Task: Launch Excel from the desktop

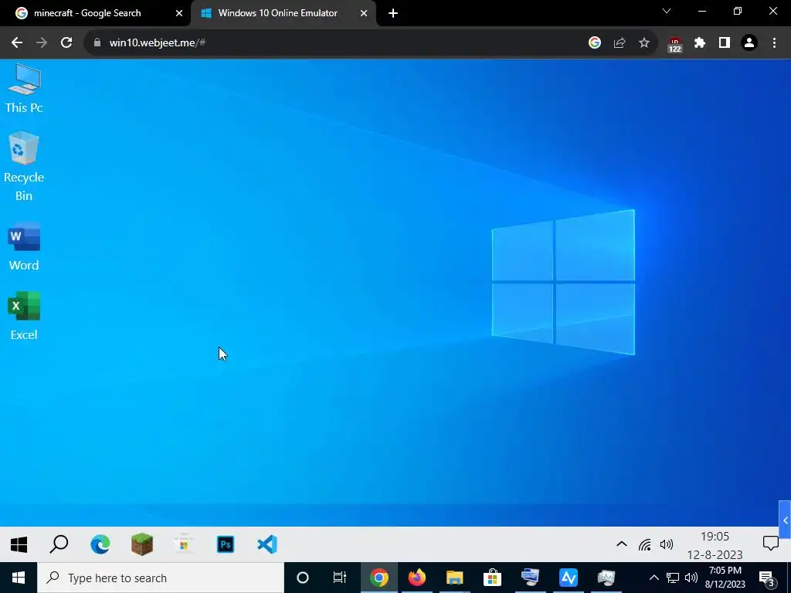Action: 24,316
